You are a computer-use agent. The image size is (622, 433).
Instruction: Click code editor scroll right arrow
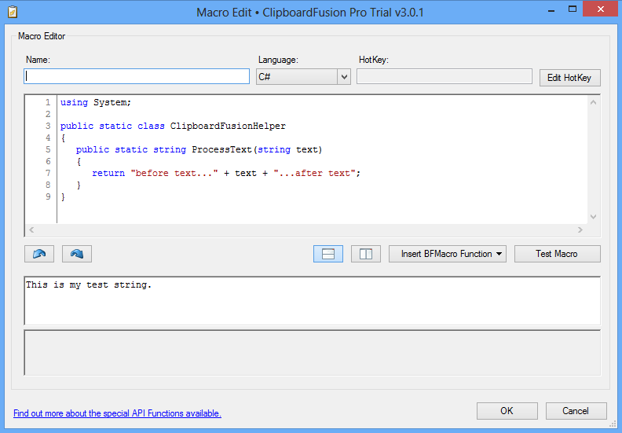click(x=580, y=229)
